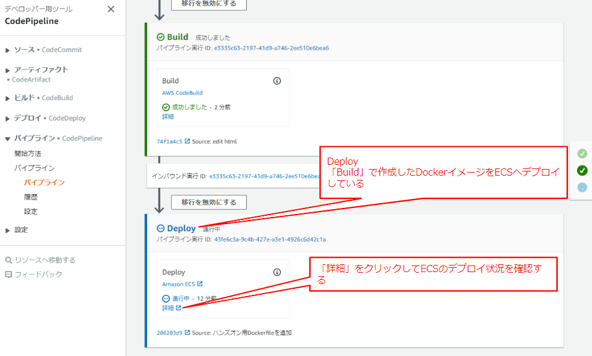Viewport: 592px width, 356px height.
Task: Open 詳細 for the Build action
Action: [168, 117]
